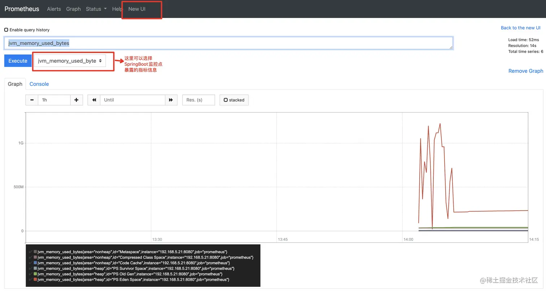Screen dimensions: 546x292
Task: Select the Code Cache series label
Action: pyautogui.click(x=134, y=263)
